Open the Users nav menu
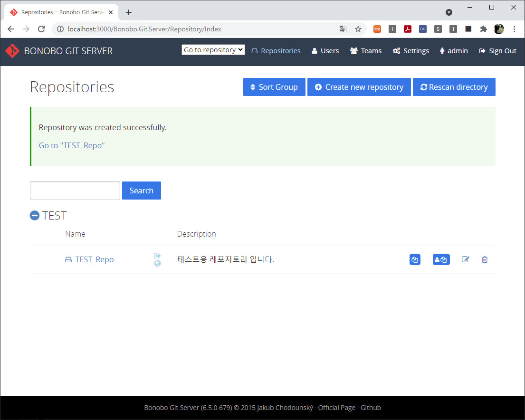Image resolution: width=525 pixels, height=420 pixels. tap(325, 51)
